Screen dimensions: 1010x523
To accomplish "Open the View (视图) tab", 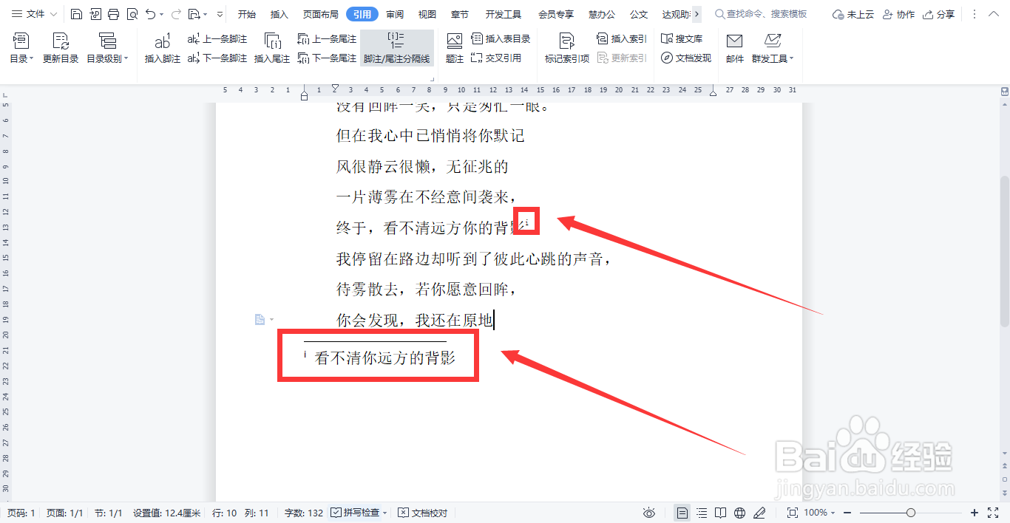I will (x=427, y=14).
